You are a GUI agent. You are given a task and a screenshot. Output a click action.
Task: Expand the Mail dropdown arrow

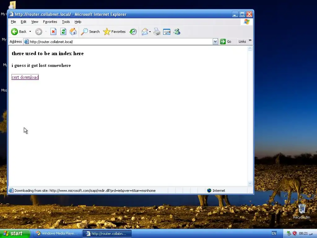pos(150,32)
